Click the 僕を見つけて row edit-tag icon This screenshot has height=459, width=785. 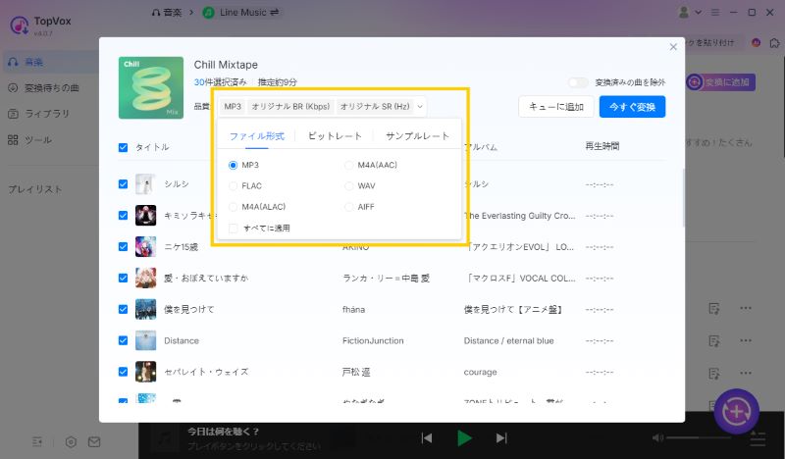coord(714,309)
